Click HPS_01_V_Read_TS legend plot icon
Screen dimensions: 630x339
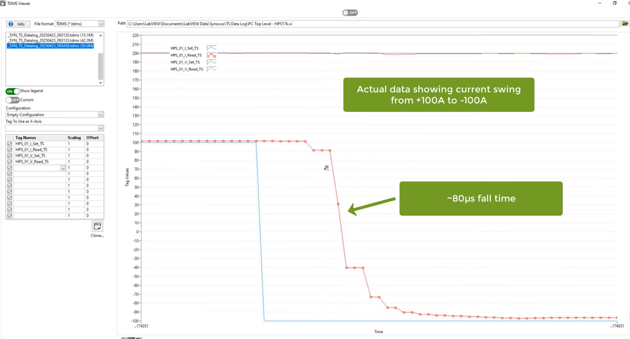tap(212, 69)
